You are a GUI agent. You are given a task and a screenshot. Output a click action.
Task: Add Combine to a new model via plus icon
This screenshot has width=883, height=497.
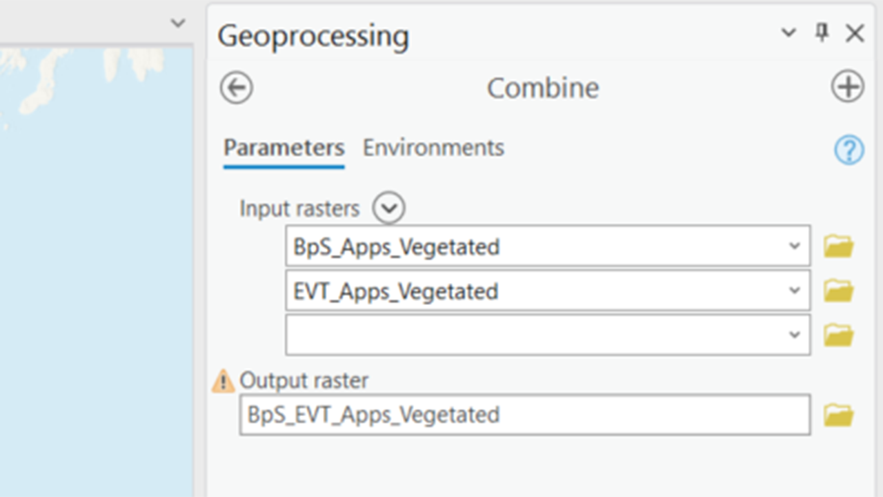pyautogui.click(x=849, y=86)
